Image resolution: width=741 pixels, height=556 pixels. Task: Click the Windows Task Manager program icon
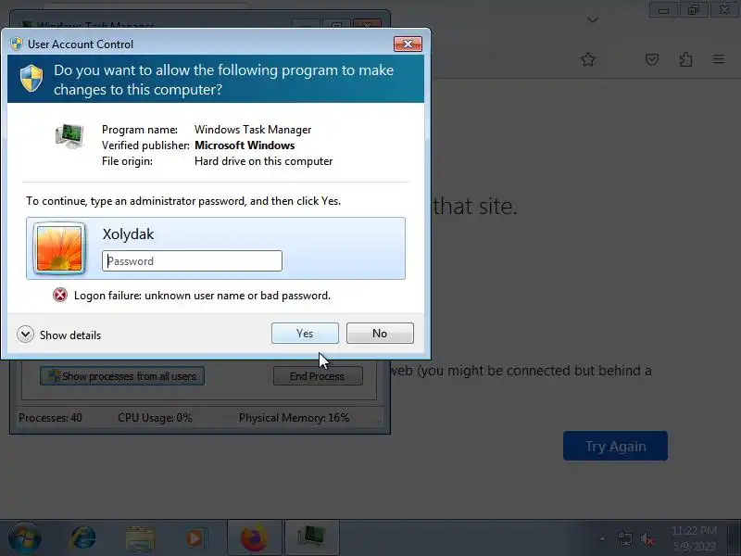point(69,135)
